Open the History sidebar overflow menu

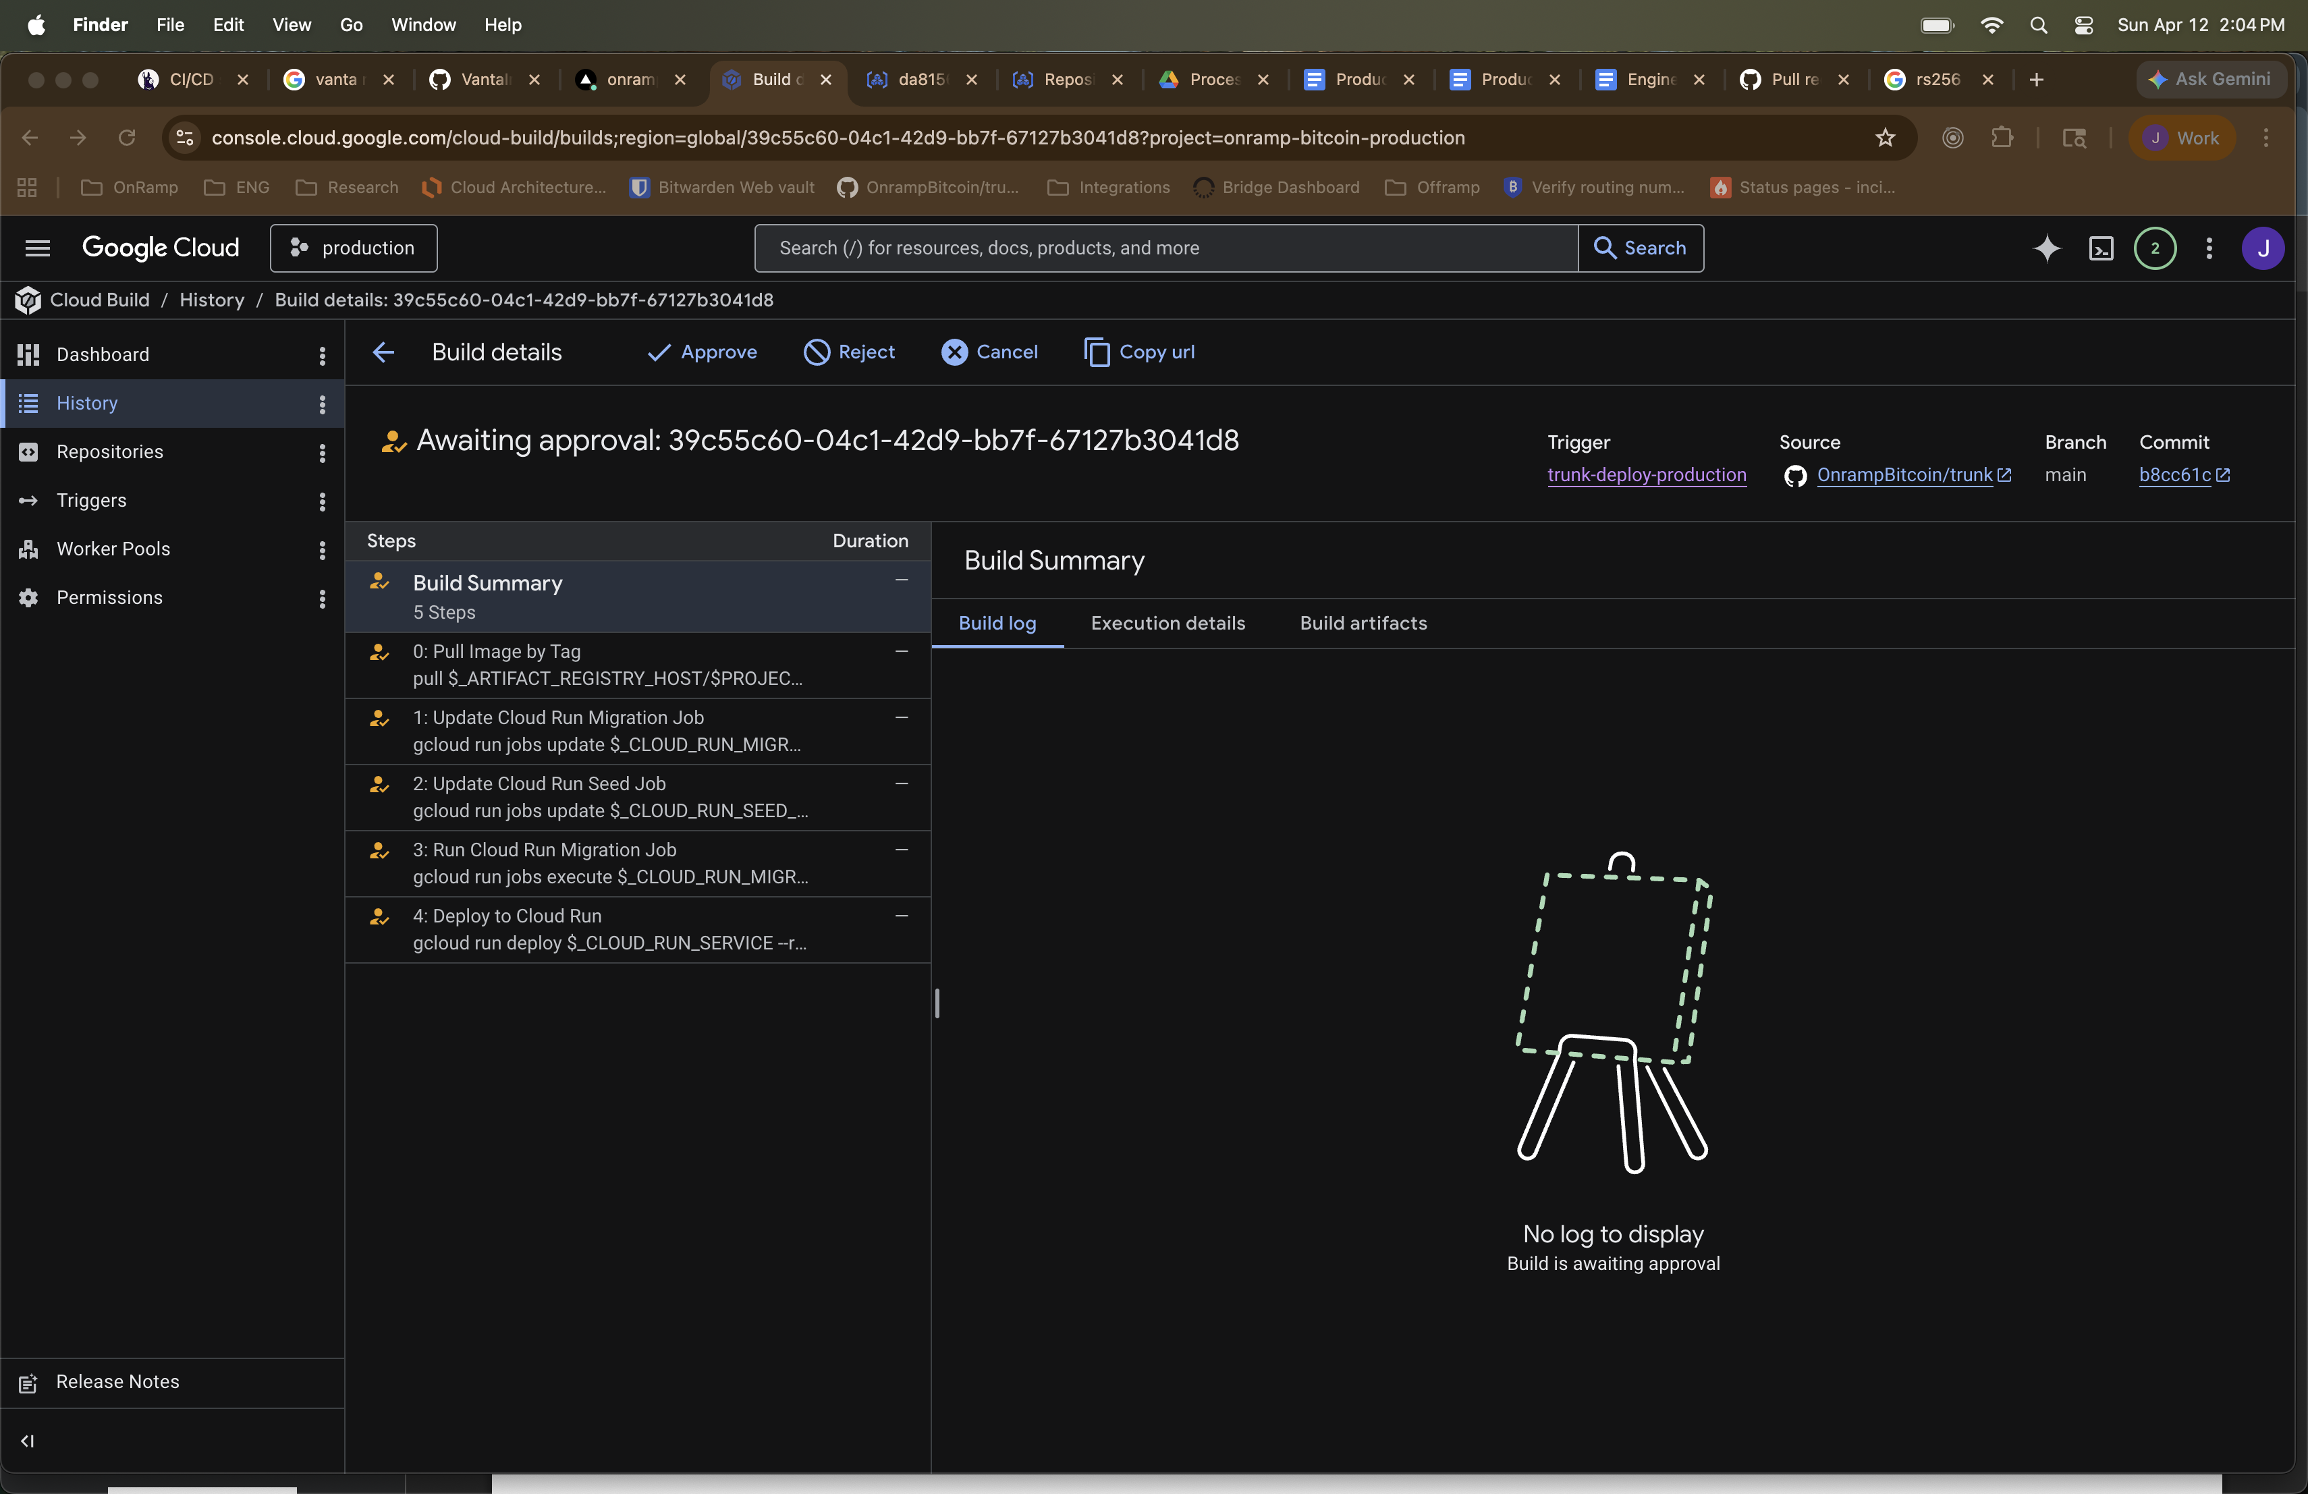coord(322,404)
